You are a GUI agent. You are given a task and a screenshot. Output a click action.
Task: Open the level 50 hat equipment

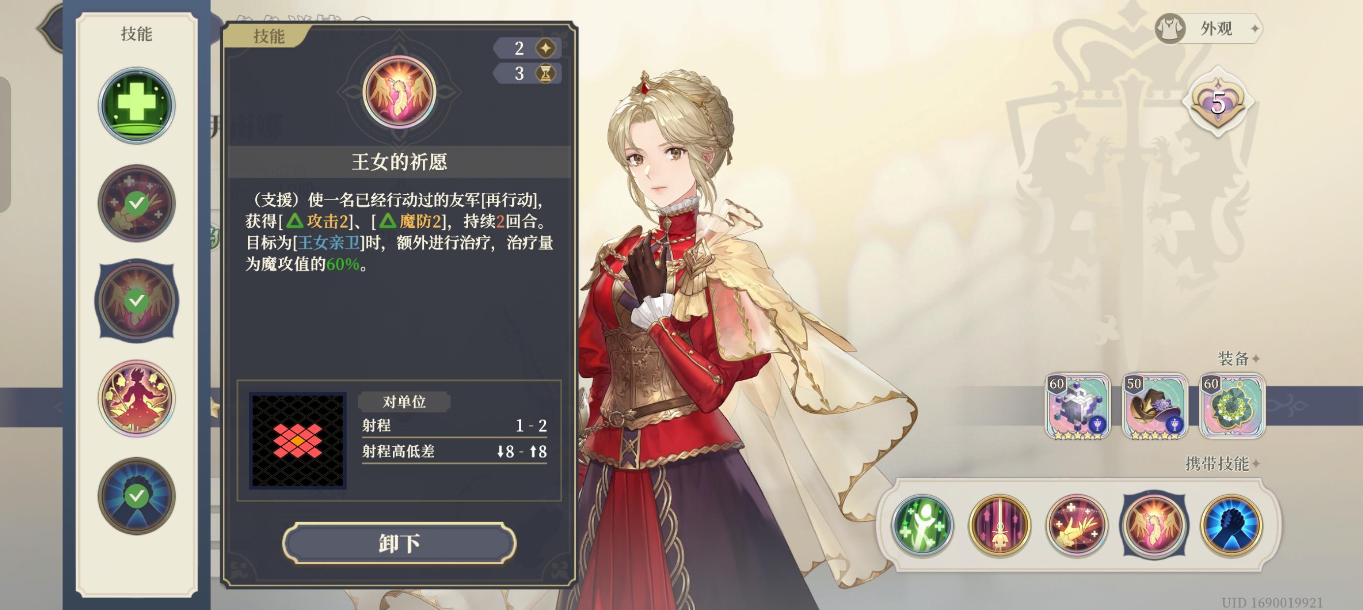[1155, 406]
